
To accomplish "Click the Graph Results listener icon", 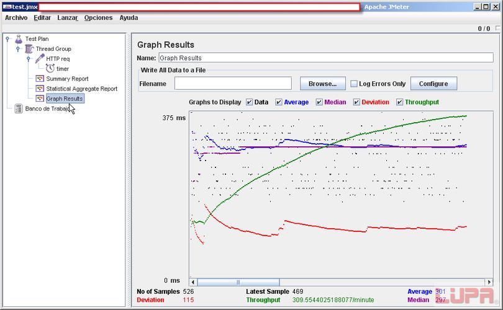I will 40,99.
